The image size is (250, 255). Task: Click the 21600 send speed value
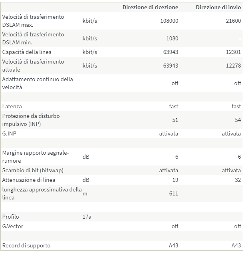click(233, 21)
